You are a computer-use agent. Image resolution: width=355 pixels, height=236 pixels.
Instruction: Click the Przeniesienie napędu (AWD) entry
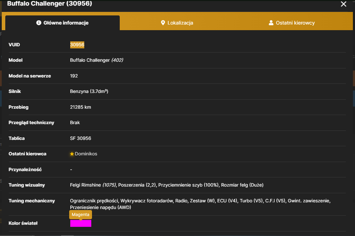(x=100, y=207)
